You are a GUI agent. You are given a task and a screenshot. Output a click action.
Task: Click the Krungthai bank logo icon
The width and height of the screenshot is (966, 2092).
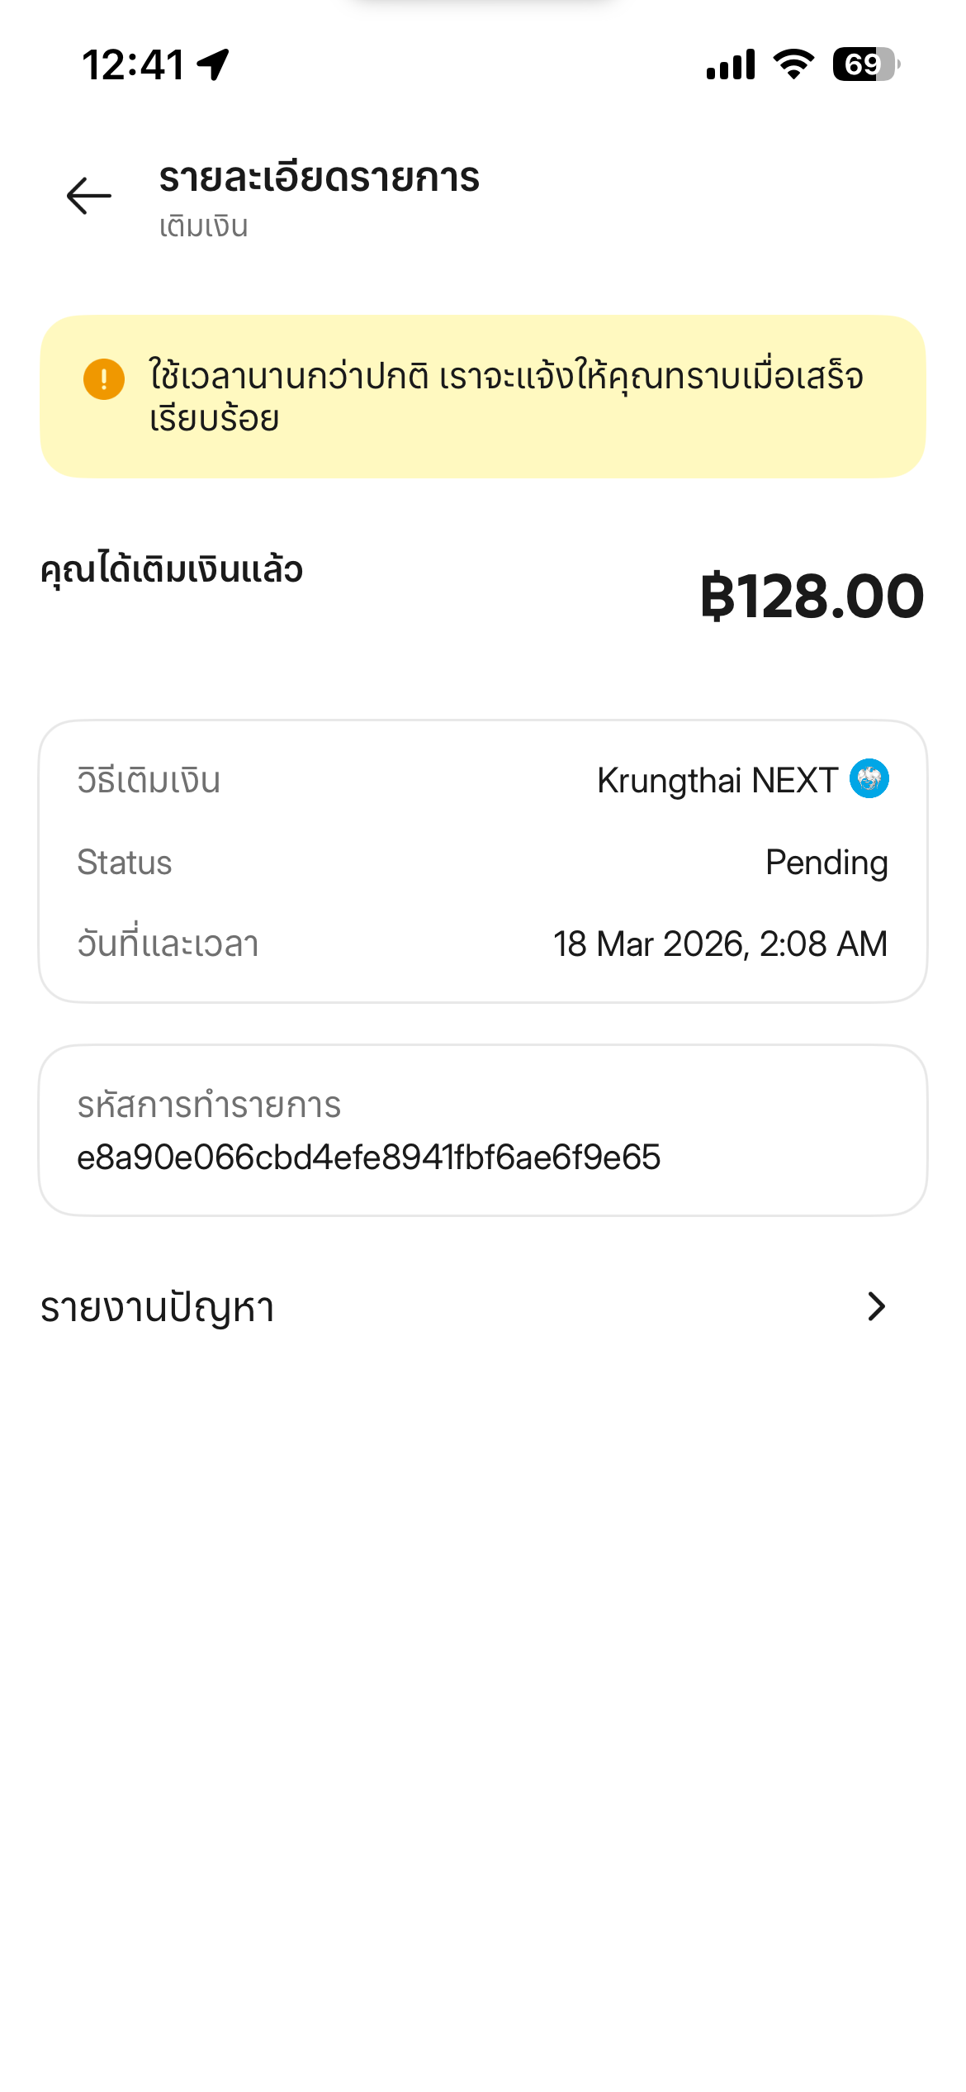coord(869,778)
